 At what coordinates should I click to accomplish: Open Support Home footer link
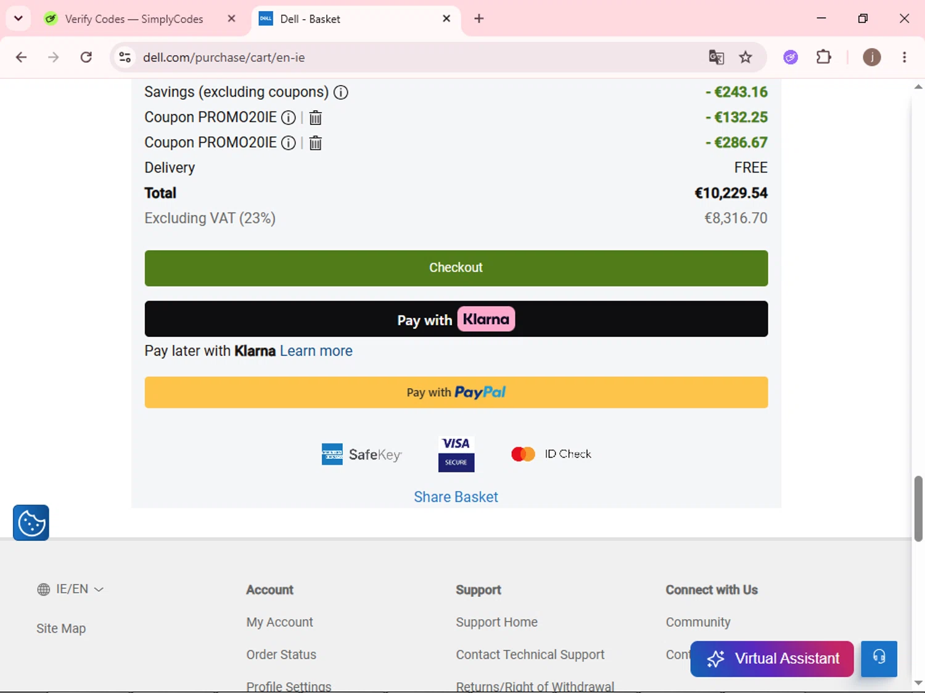coord(496,622)
